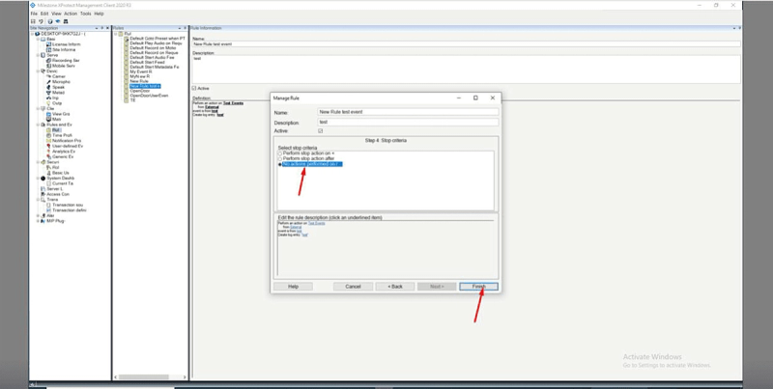Image resolution: width=773 pixels, height=389 pixels.
Task: Click the Help button in Manage Rule dialog
Action: click(x=293, y=287)
